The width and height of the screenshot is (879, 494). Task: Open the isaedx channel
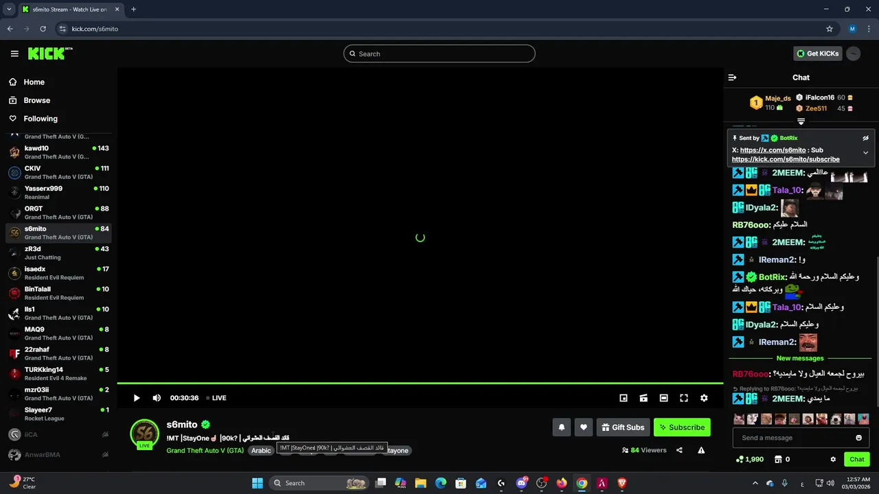[58, 273]
